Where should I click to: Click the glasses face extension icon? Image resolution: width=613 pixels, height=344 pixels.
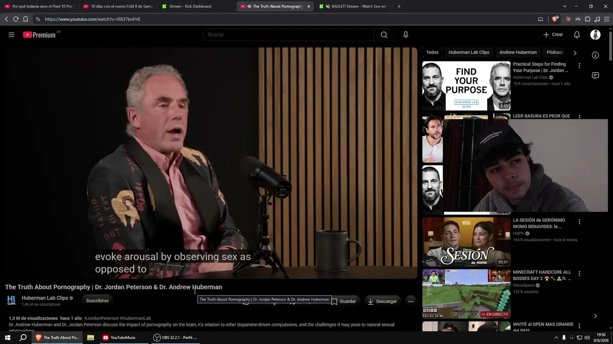tap(578, 19)
